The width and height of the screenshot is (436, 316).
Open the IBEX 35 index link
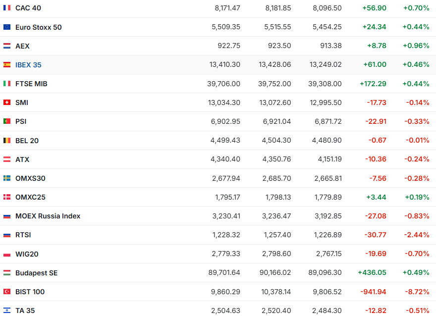(28, 65)
